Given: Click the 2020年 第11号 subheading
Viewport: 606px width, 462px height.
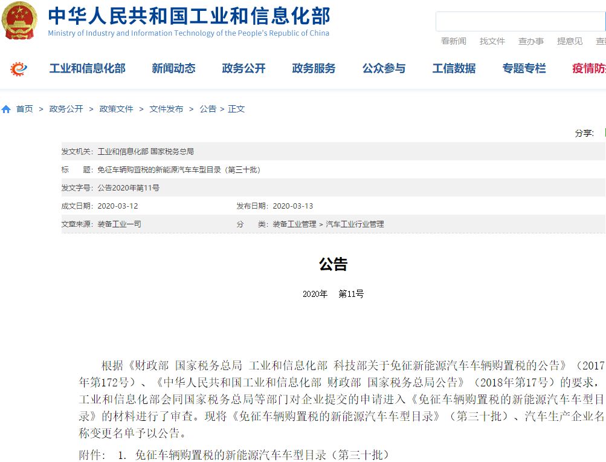Looking at the screenshot, I should pyautogui.click(x=333, y=294).
